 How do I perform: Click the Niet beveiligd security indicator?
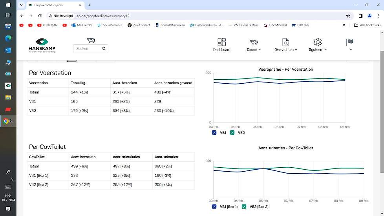pos(61,16)
